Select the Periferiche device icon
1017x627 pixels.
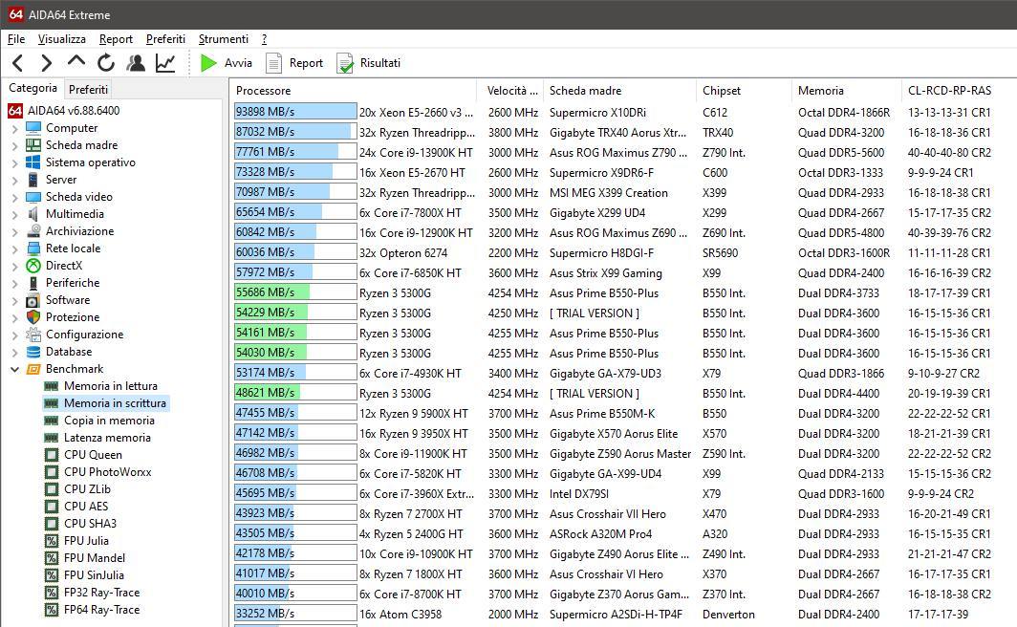[33, 283]
